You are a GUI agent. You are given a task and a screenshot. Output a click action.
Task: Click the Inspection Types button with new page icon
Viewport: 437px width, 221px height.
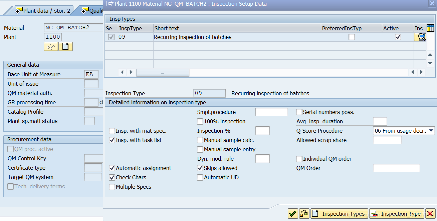click(x=339, y=213)
